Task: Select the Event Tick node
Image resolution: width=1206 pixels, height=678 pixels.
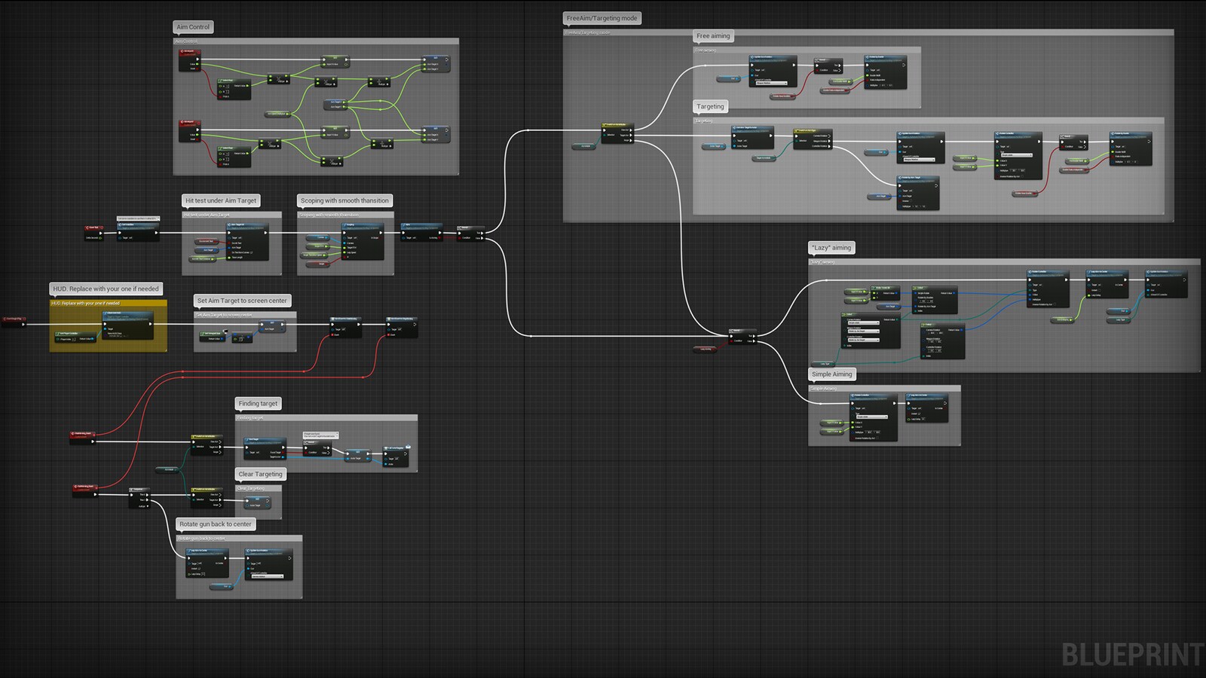Action: click(x=94, y=228)
